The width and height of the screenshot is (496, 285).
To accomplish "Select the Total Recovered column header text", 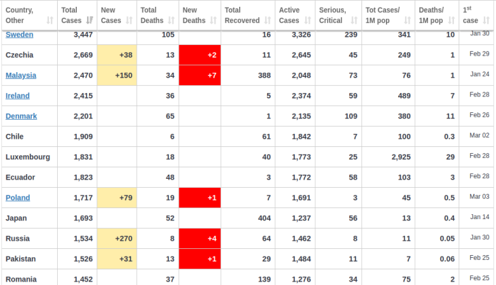I will (242, 15).
